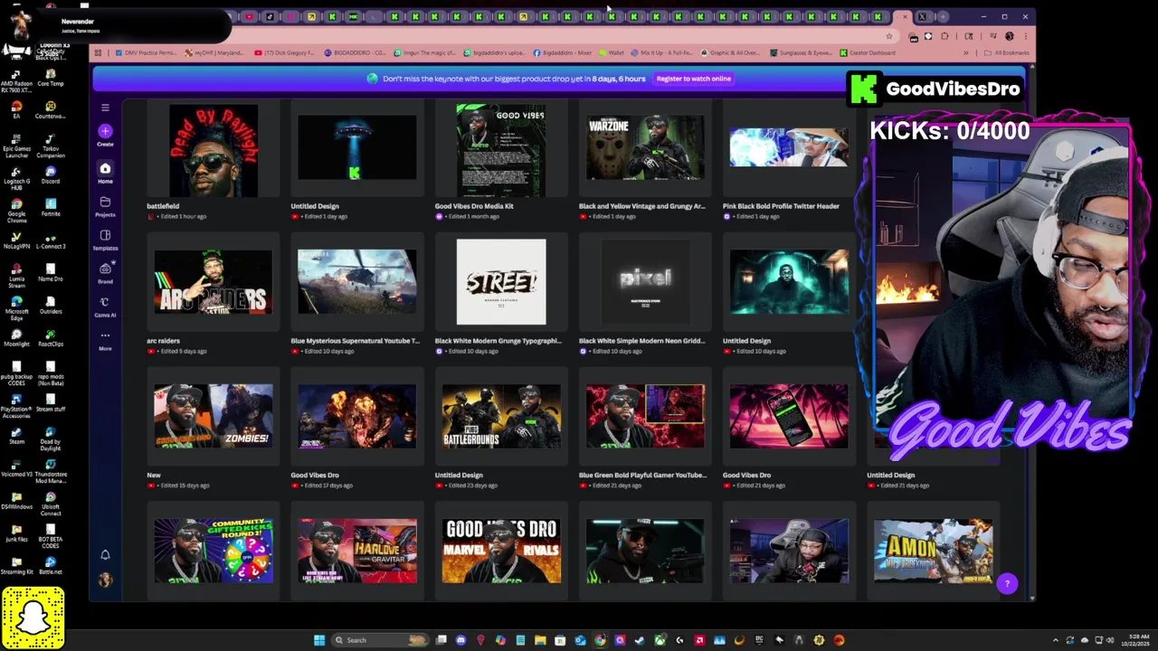Open Steam desktop shortcut

16,435
